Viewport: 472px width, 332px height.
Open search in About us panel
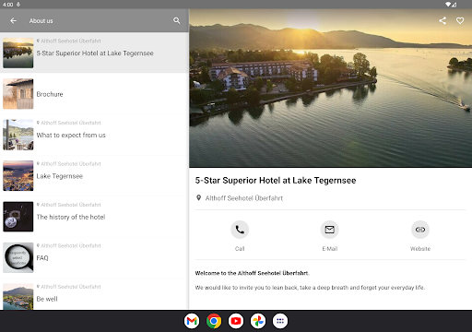pos(176,20)
